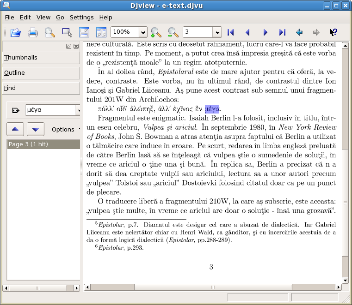Open a file with the folder icon
352x305 pixels.
[x=15, y=32]
